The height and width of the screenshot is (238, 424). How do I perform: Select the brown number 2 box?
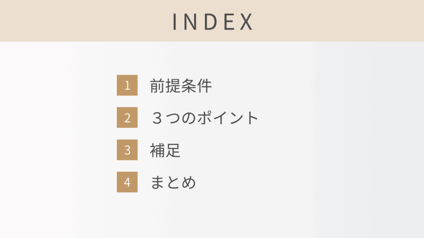pos(127,118)
